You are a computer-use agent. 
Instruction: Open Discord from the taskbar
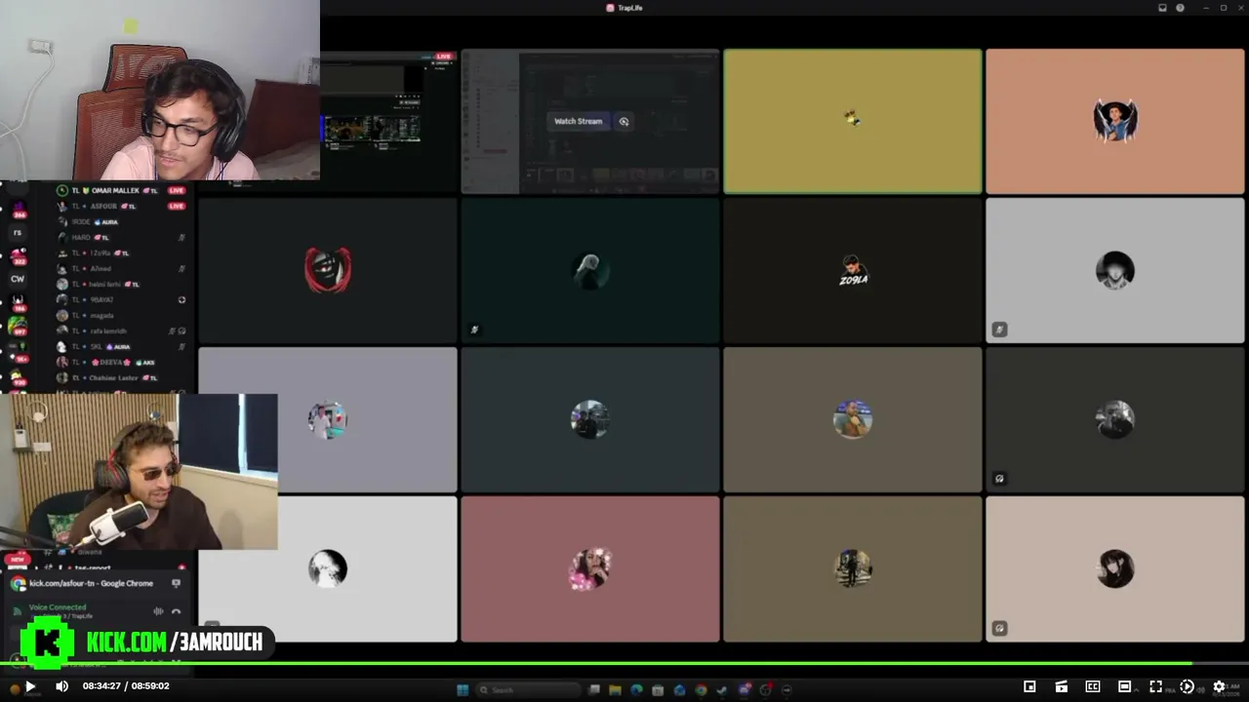tap(745, 690)
